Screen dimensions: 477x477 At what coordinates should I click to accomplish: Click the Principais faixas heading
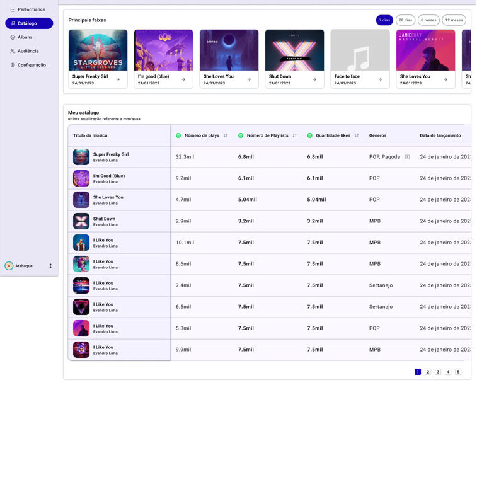pyautogui.click(x=87, y=20)
